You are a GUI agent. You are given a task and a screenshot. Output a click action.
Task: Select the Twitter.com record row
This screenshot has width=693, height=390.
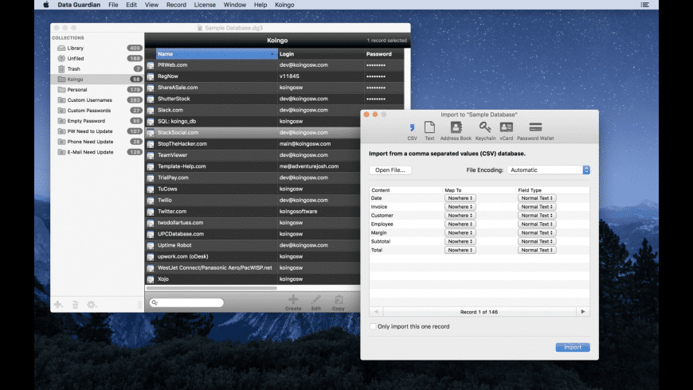(x=253, y=212)
